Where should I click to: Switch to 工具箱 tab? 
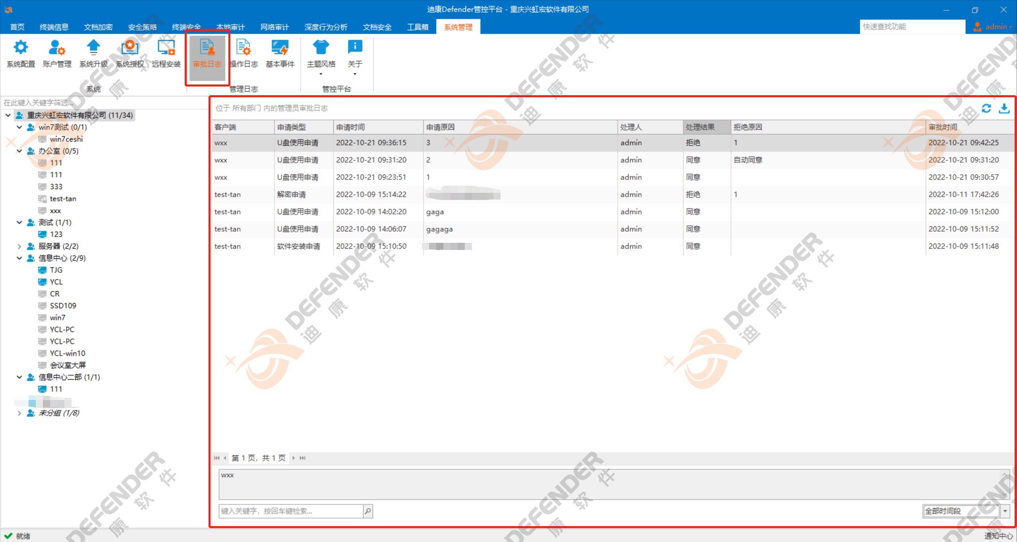coord(418,27)
